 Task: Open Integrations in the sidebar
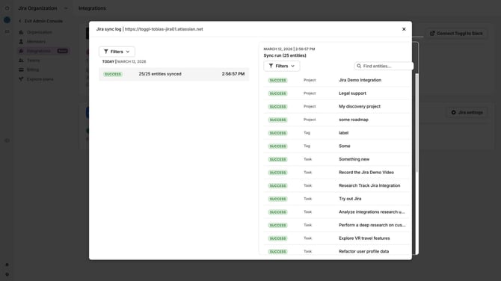tap(38, 51)
